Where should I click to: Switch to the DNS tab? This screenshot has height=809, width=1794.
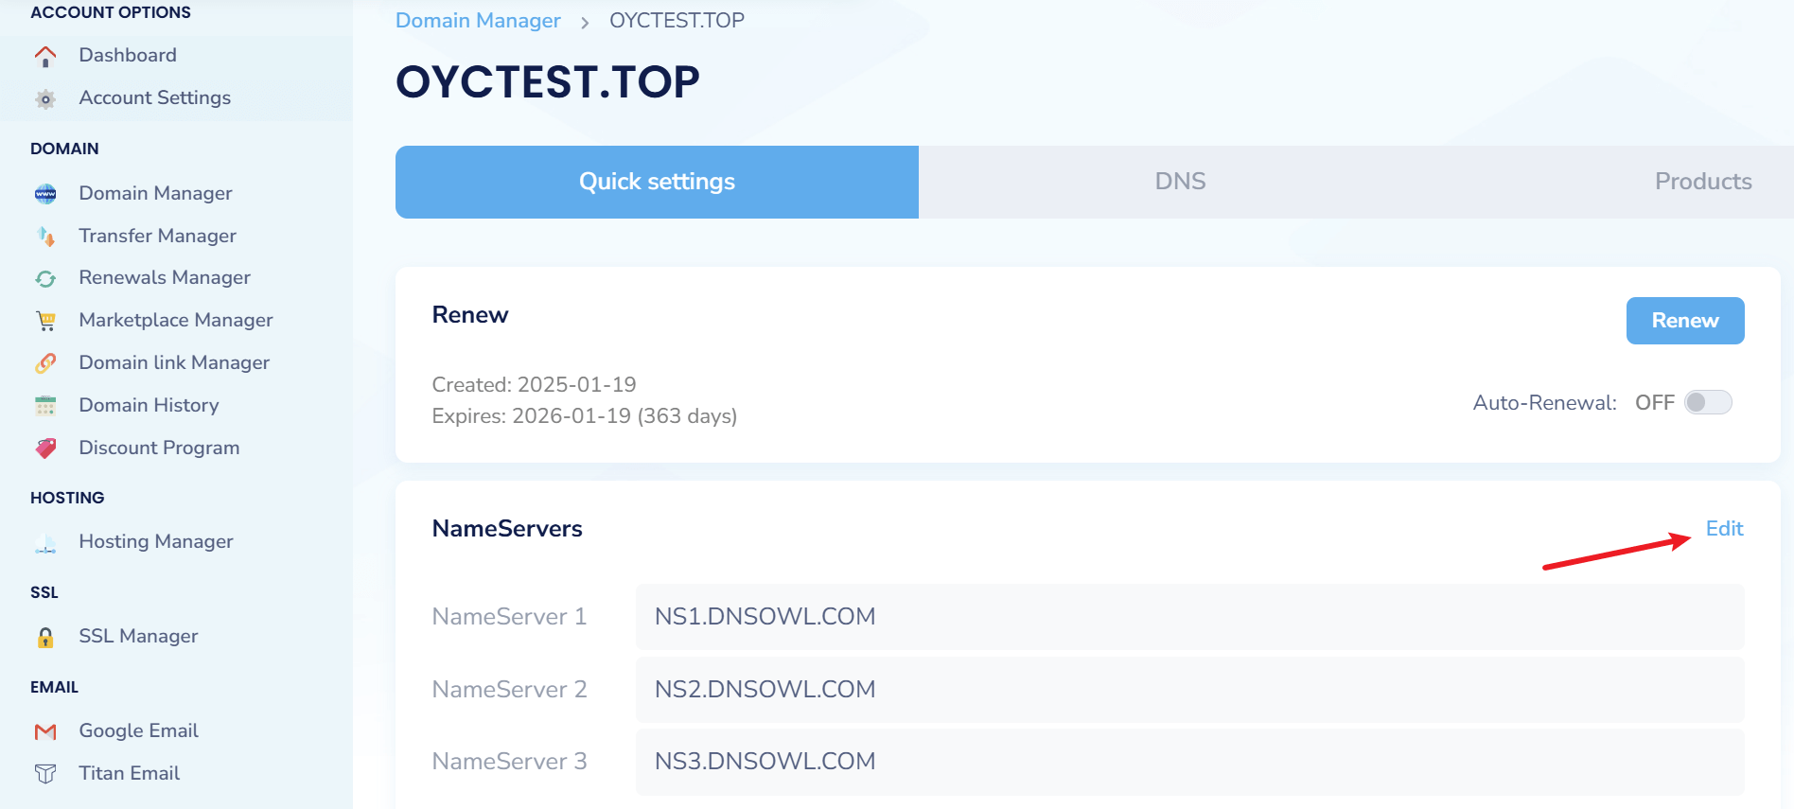[x=1179, y=182]
